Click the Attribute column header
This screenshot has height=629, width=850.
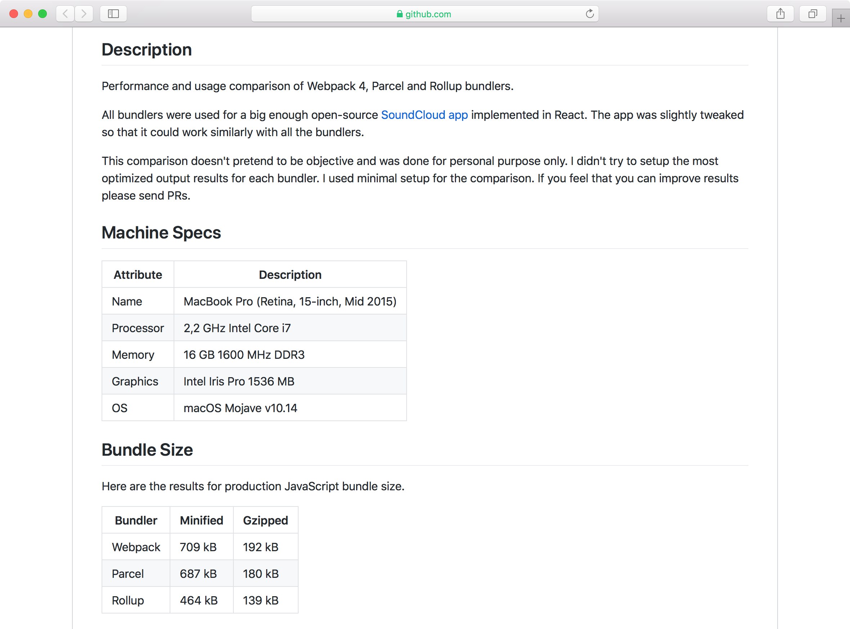138,275
